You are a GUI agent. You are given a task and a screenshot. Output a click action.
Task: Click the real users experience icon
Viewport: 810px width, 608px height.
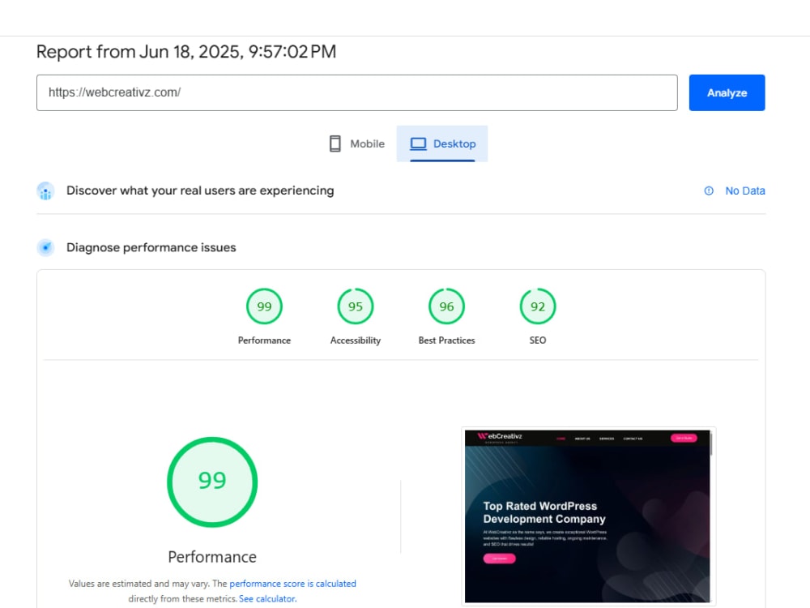(x=45, y=191)
